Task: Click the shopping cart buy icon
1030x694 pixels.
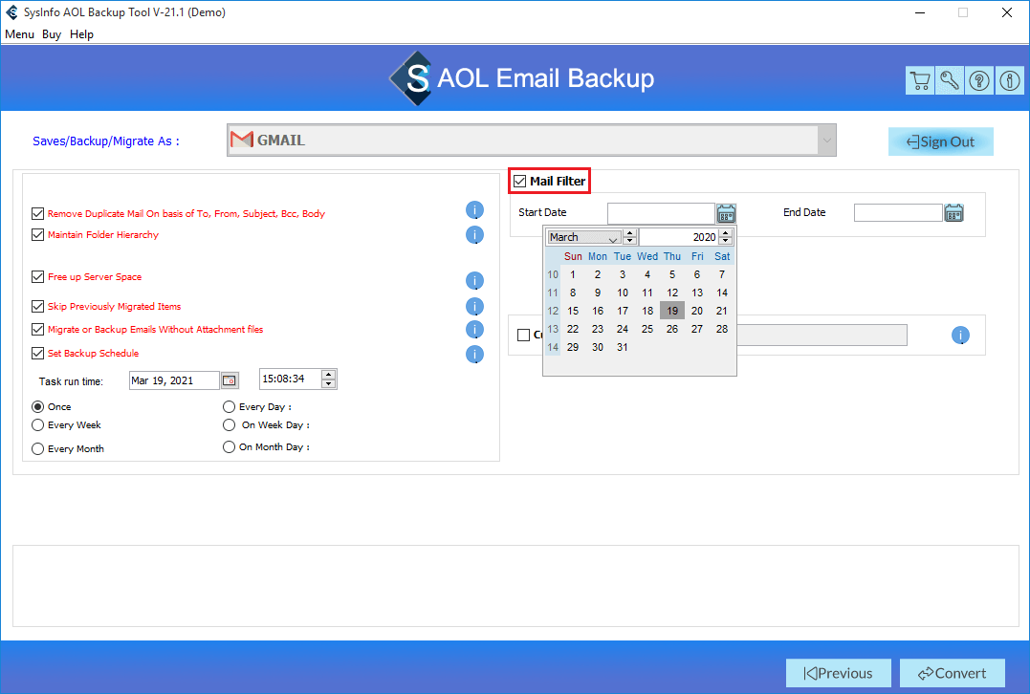Action: [x=920, y=80]
